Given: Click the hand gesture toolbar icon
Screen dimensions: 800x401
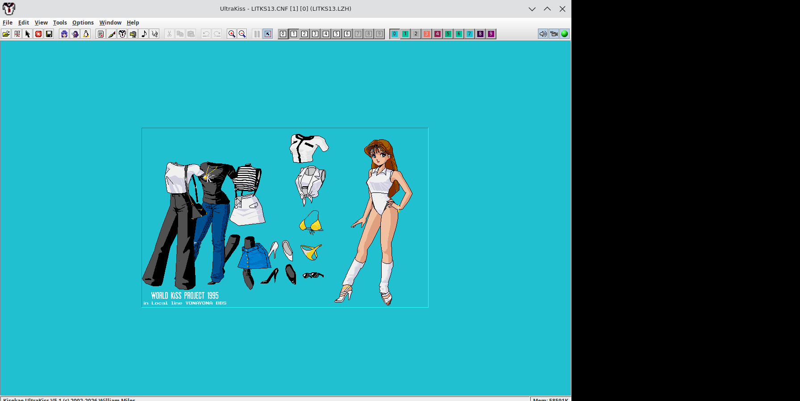Looking at the screenshot, I should tap(154, 34).
